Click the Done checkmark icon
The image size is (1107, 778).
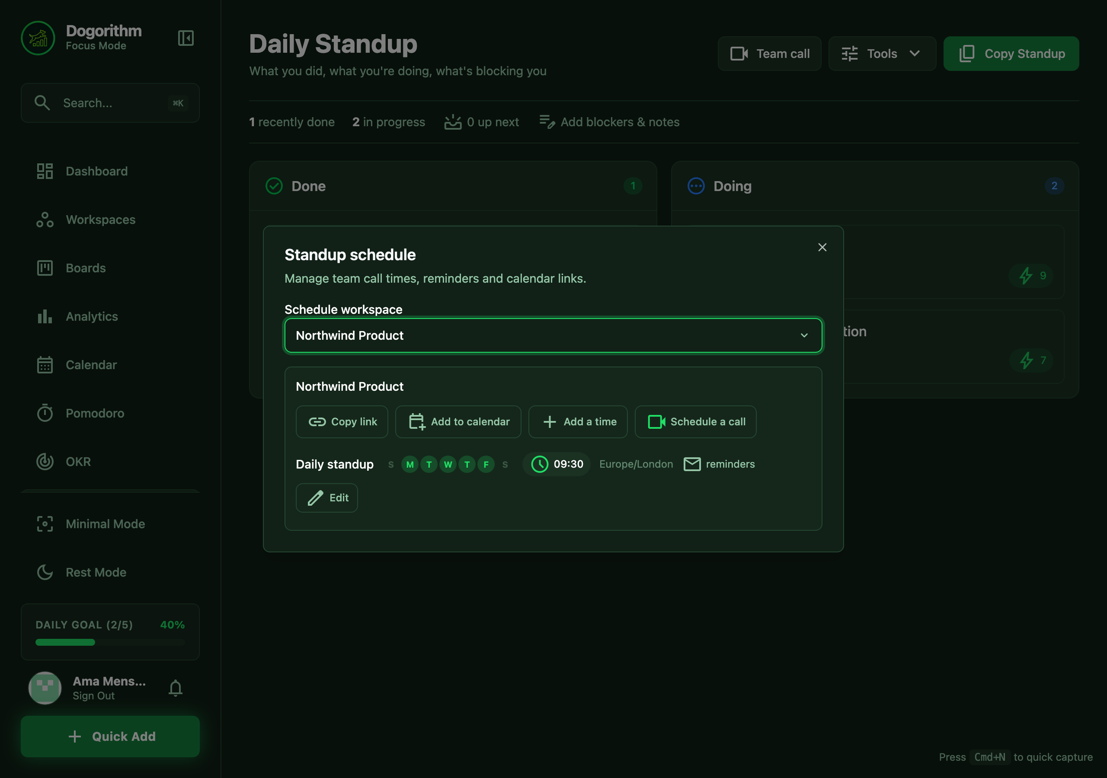click(x=274, y=186)
